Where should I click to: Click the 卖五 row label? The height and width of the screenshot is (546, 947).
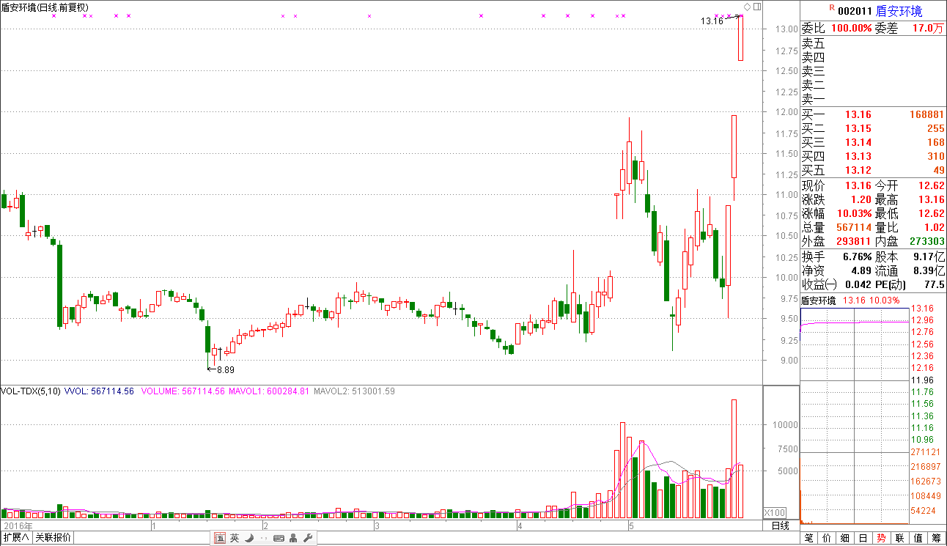coord(813,44)
